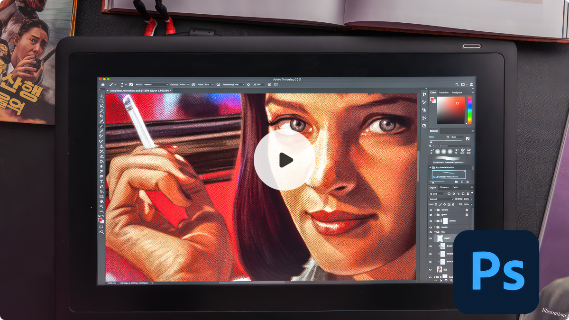The image size is (569, 320).
Task: Select the Move tool
Action: [x=101, y=95]
